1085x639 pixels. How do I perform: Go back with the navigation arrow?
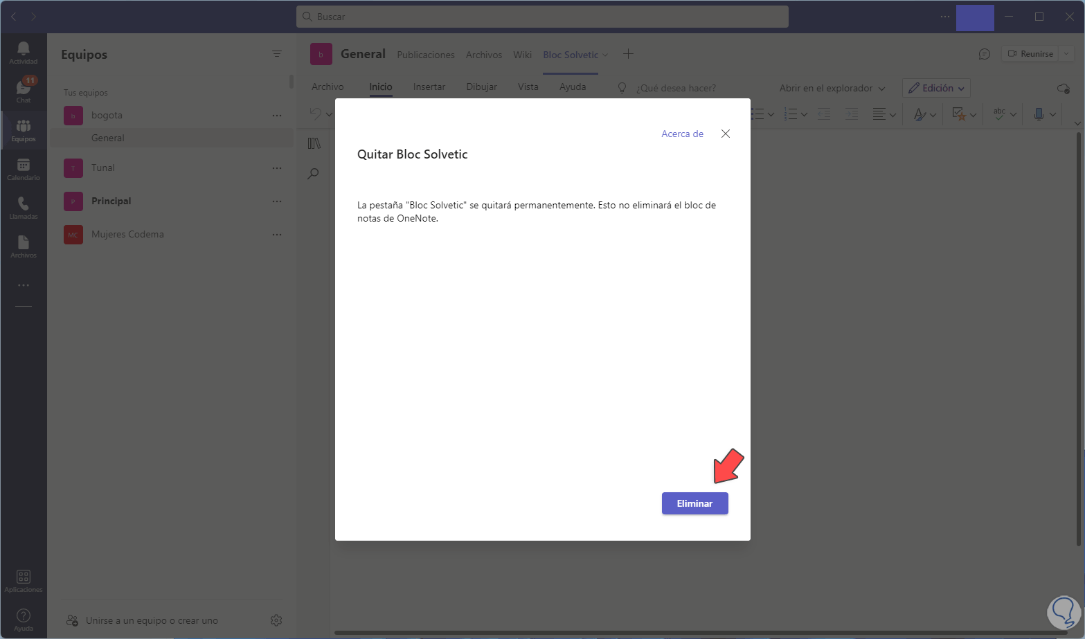click(x=14, y=16)
